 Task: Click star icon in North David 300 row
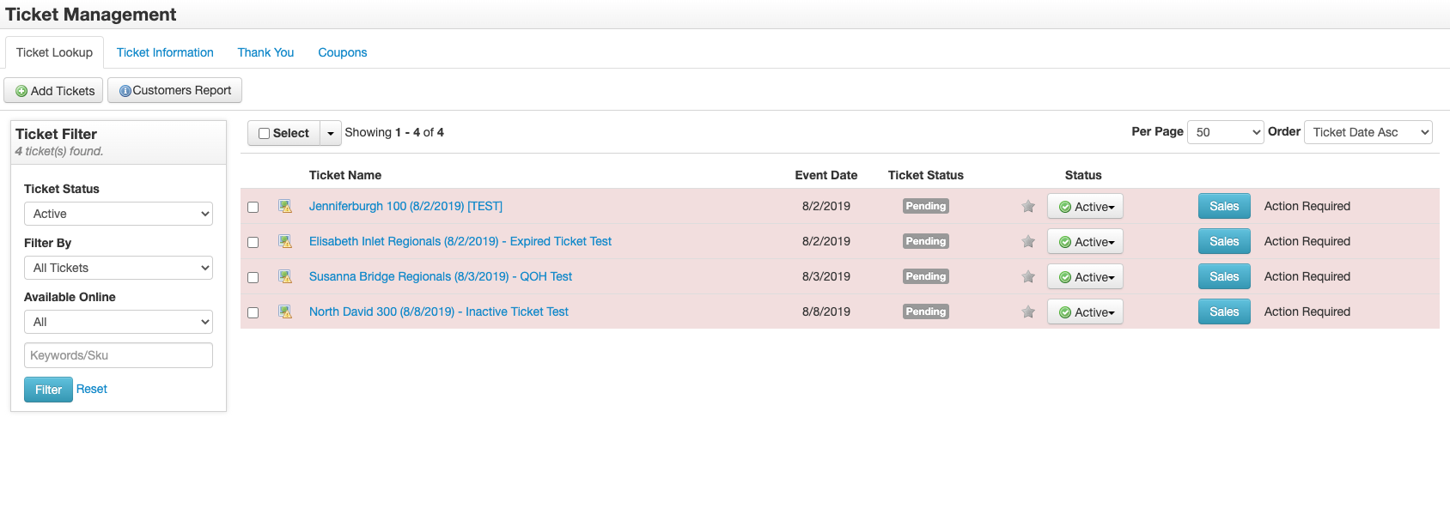1028,312
